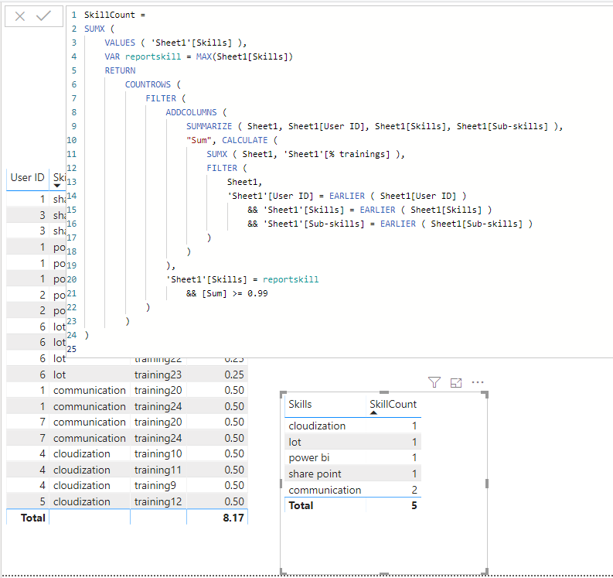Click the 0.99 threshold value in the formula
613x578 pixels.
coord(257,293)
